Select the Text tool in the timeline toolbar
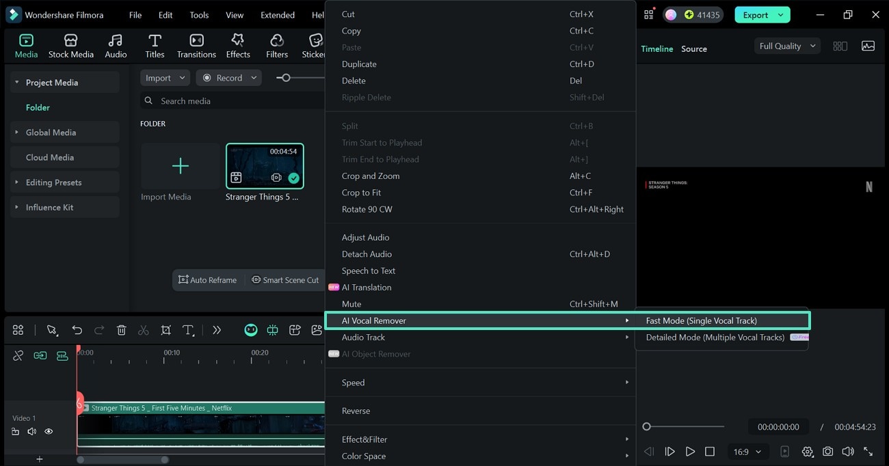The width and height of the screenshot is (889, 466). [x=189, y=330]
